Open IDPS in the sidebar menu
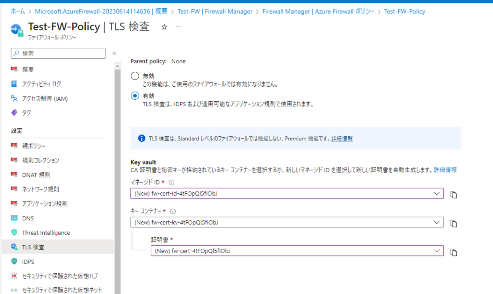 click(x=28, y=262)
